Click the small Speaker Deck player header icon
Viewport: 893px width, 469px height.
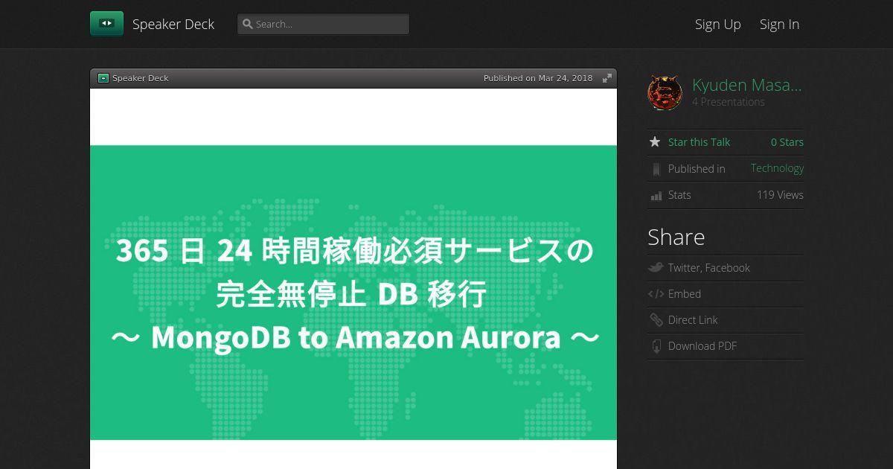click(103, 78)
